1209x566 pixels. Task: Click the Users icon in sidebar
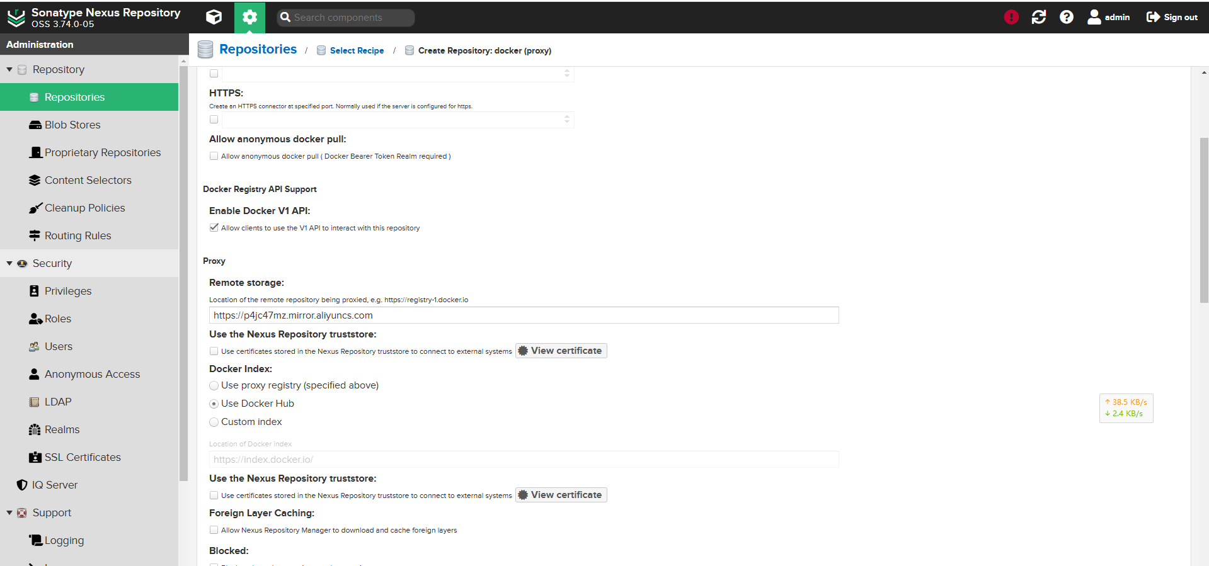(34, 346)
